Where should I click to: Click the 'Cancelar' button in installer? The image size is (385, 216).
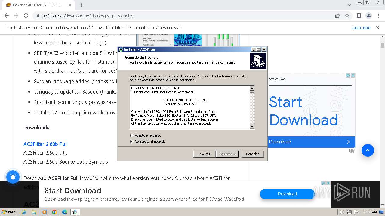pyautogui.click(x=252, y=154)
